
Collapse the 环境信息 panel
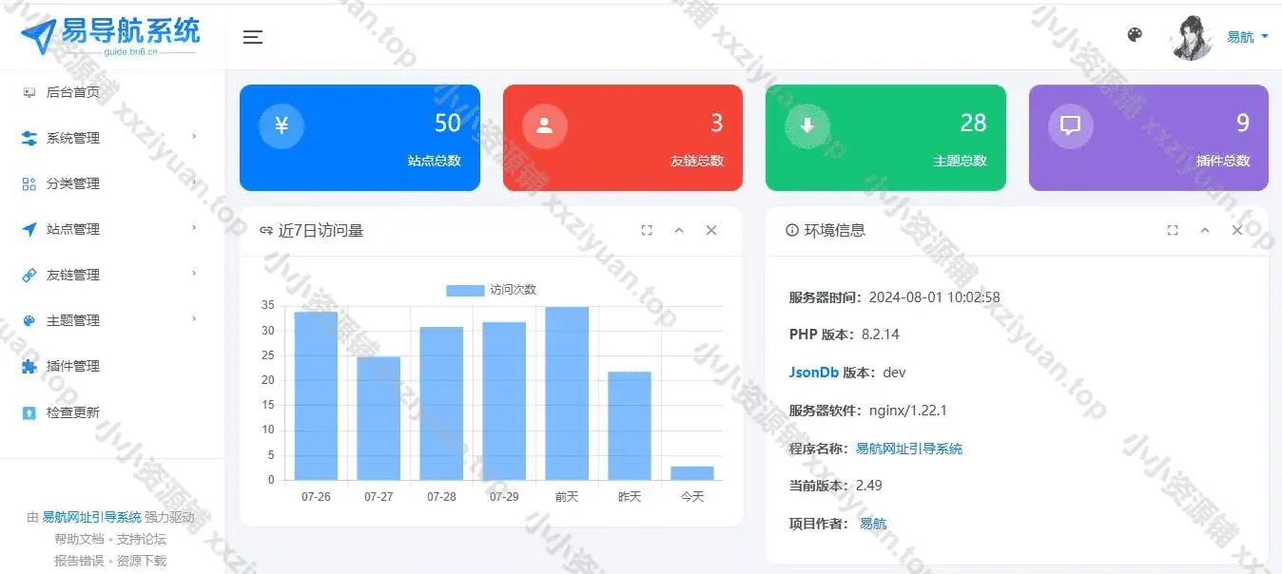[x=1205, y=230]
